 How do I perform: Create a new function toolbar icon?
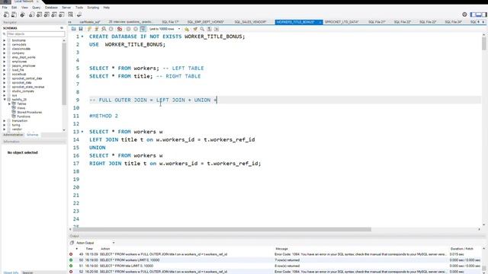tap(62, 14)
